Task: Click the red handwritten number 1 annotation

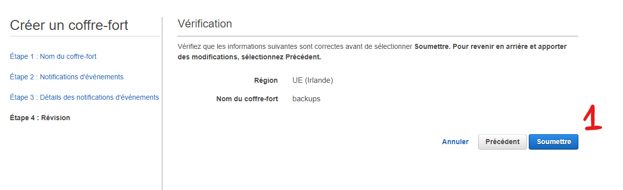Action: pos(593,118)
